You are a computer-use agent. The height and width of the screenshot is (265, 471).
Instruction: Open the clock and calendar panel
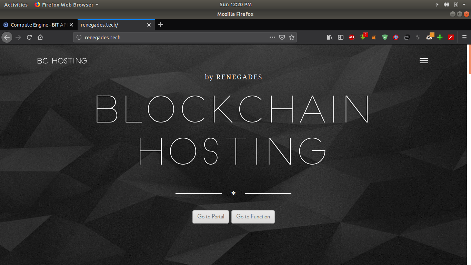(235, 5)
